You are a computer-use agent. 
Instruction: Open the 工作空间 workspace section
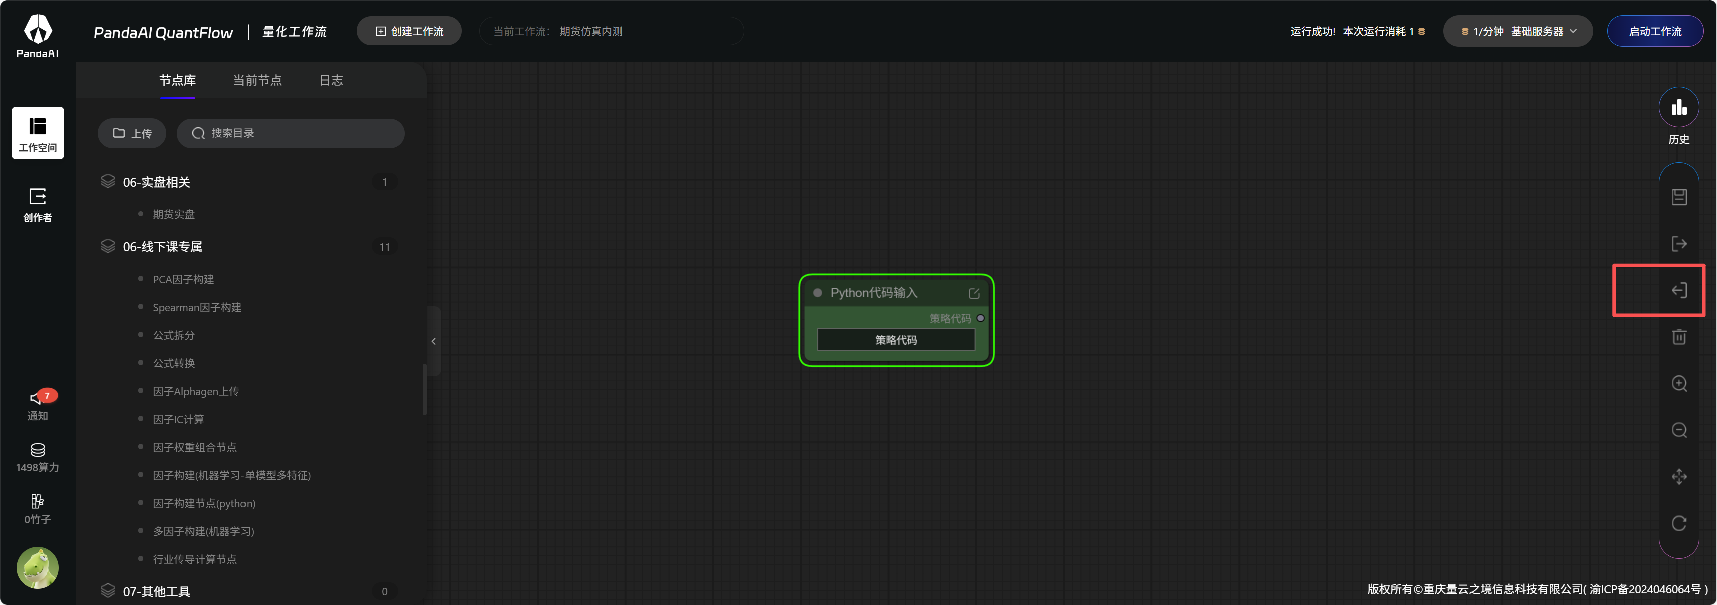click(x=37, y=133)
